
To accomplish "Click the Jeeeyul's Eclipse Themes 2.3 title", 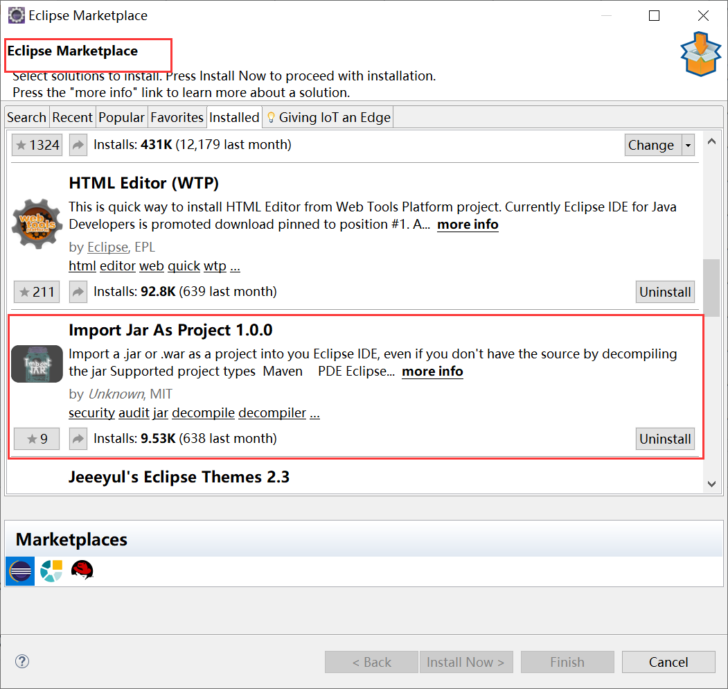I will tap(179, 477).
